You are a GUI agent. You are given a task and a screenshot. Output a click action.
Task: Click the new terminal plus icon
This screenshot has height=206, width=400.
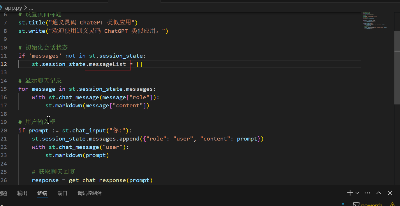point(350,193)
